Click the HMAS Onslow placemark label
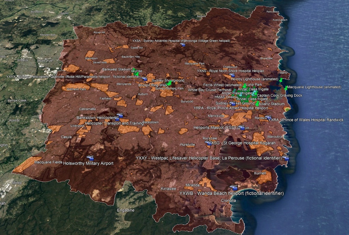The width and height of the screenshot is (349, 235). 226,97
